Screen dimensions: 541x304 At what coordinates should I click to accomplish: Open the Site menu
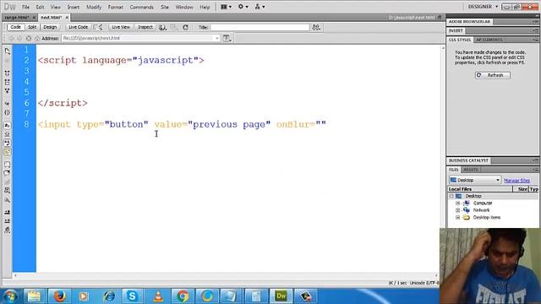[x=165, y=7]
